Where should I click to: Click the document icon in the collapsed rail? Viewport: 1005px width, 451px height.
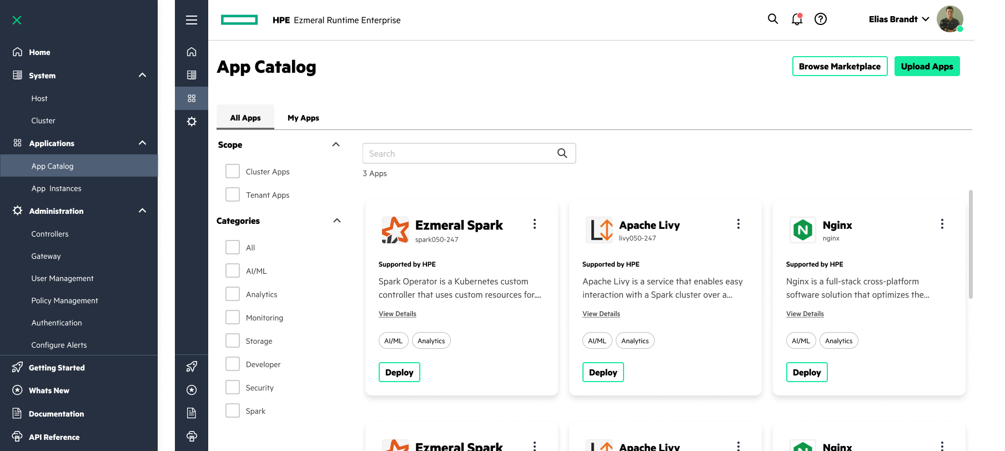[x=192, y=413]
